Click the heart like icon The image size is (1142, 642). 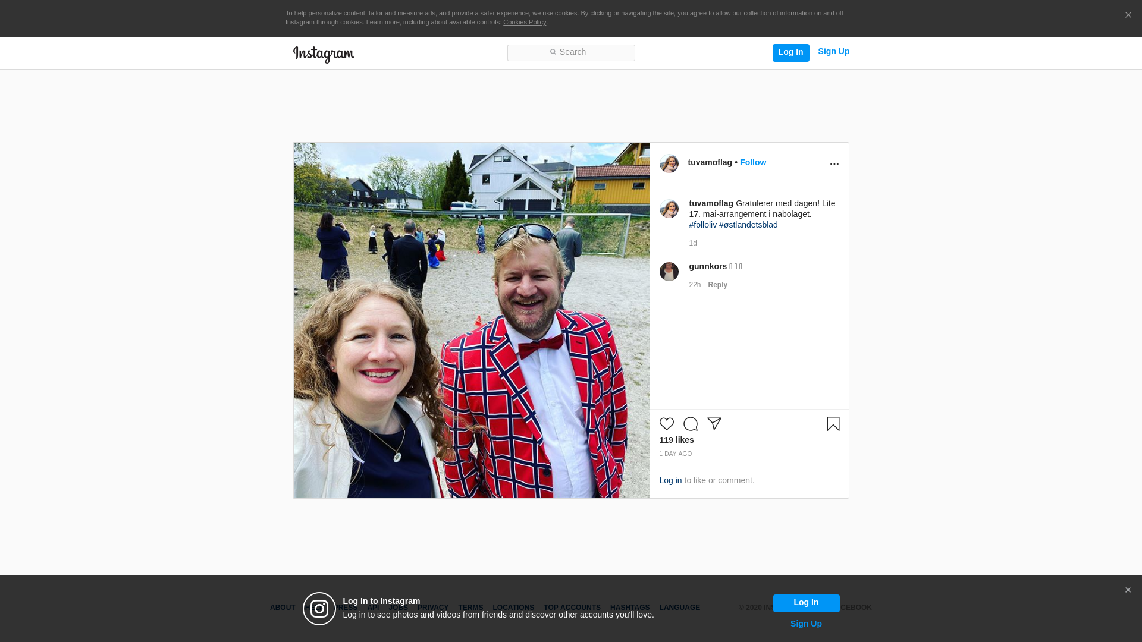click(x=666, y=424)
